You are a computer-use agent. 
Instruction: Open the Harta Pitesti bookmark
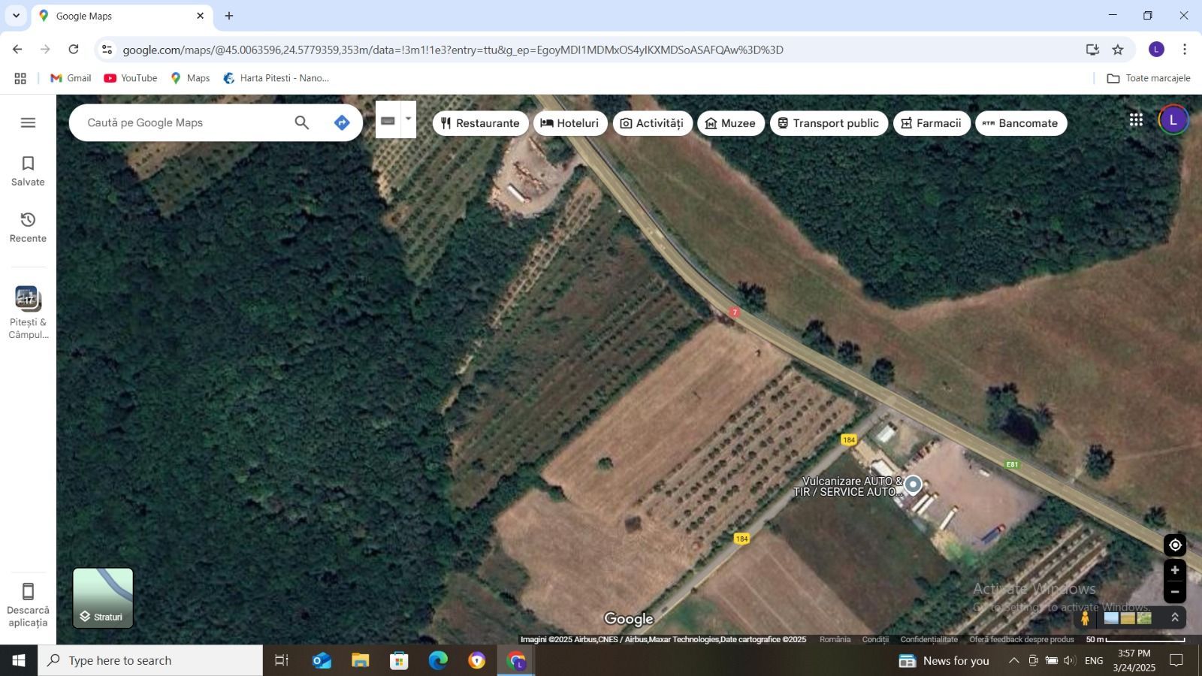coord(276,77)
